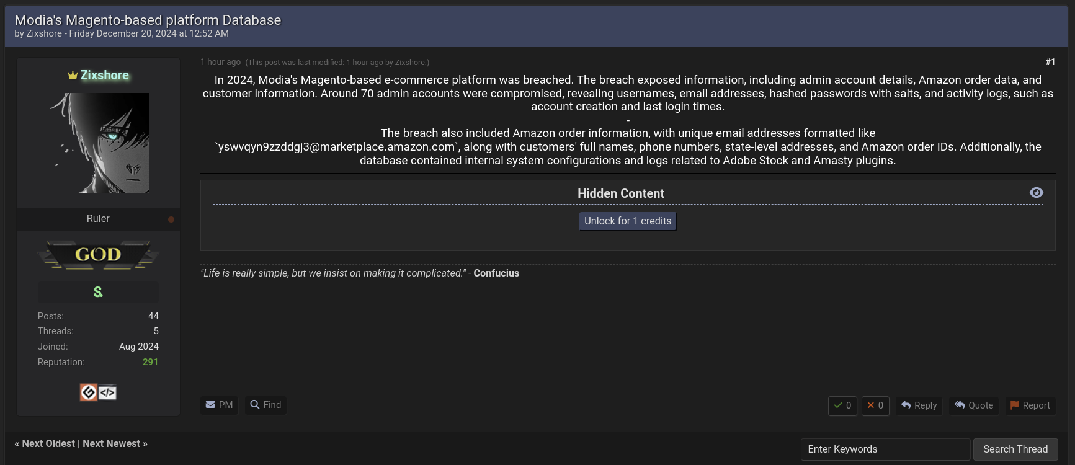This screenshot has height=465, width=1075.
Task: Toggle the eye icon on Hidden Content
Action: click(1037, 193)
